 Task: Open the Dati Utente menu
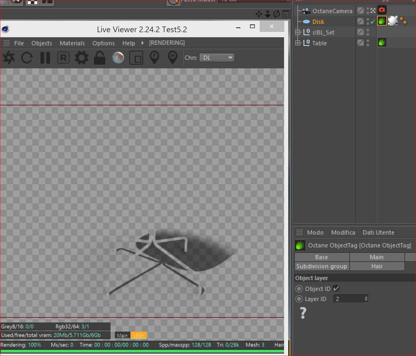(379, 232)
